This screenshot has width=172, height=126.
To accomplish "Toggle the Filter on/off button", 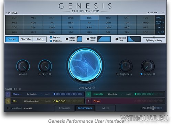I will [x=40, y=74].
